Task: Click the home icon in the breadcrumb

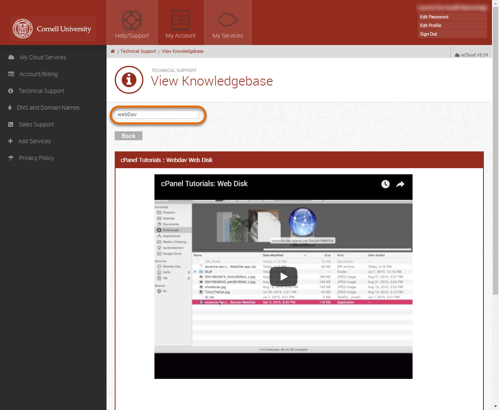Action: (112, 51)
